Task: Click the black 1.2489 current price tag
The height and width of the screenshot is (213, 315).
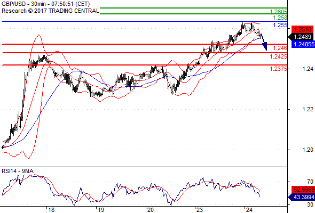Action: tap(301, 37)
